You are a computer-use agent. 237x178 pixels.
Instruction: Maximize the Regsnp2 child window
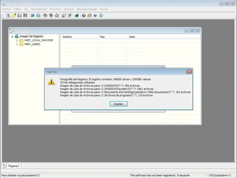[192, 31]
